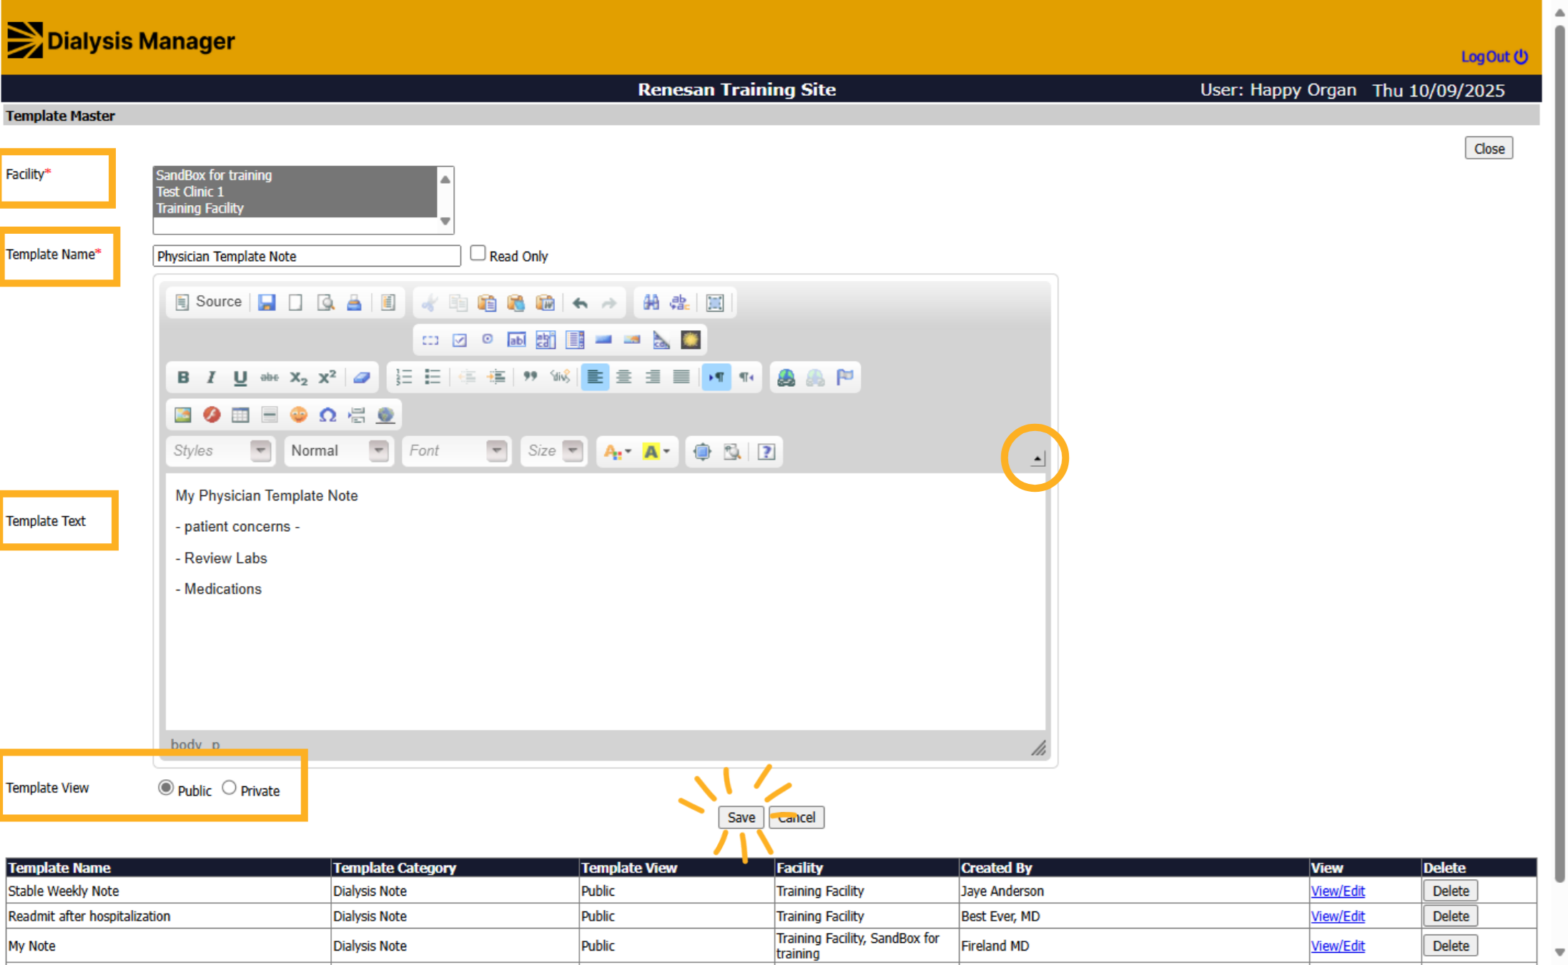Click the Underline formatting icon
This screenshot has height=965, width=1568.
tap(240, 377)
